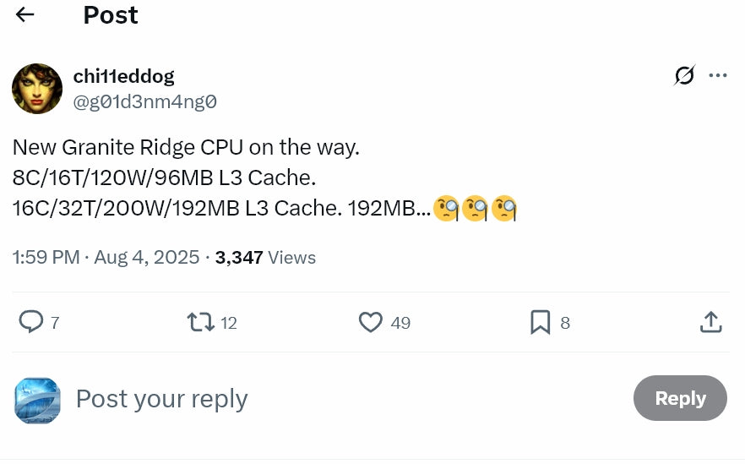Click your own avatar beside the reply box
The height and width of the screenshot is (464, 745).
point(37,400)
